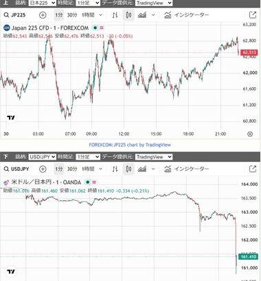Choose area chart style on JP225 chart

coord(142,15)
